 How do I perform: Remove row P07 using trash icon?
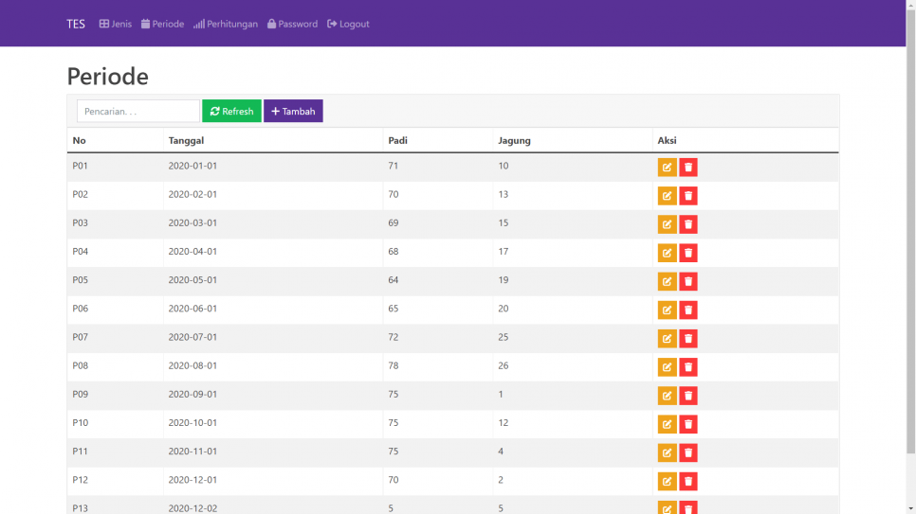tap(688, 338)
